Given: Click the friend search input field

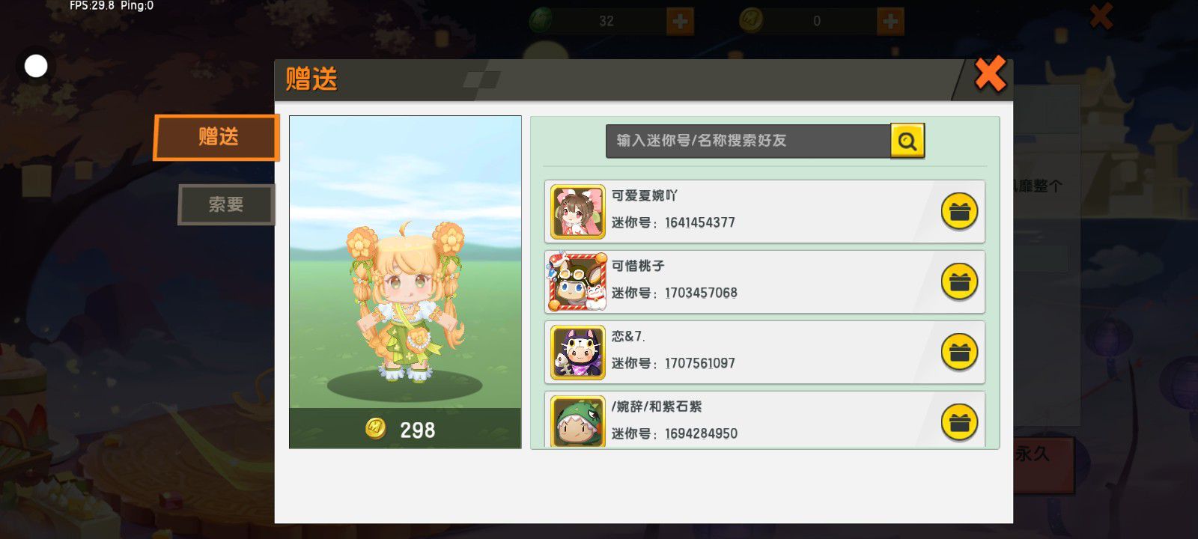Looking at the screenshot, I should pyautogui.click(x=748, y=141).
